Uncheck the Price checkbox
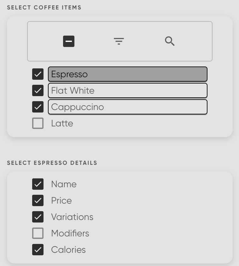 click(x=38, y=200)
